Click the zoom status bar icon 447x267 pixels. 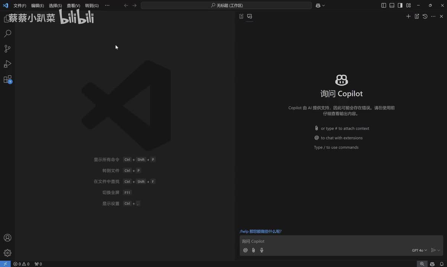coord(422,264)
